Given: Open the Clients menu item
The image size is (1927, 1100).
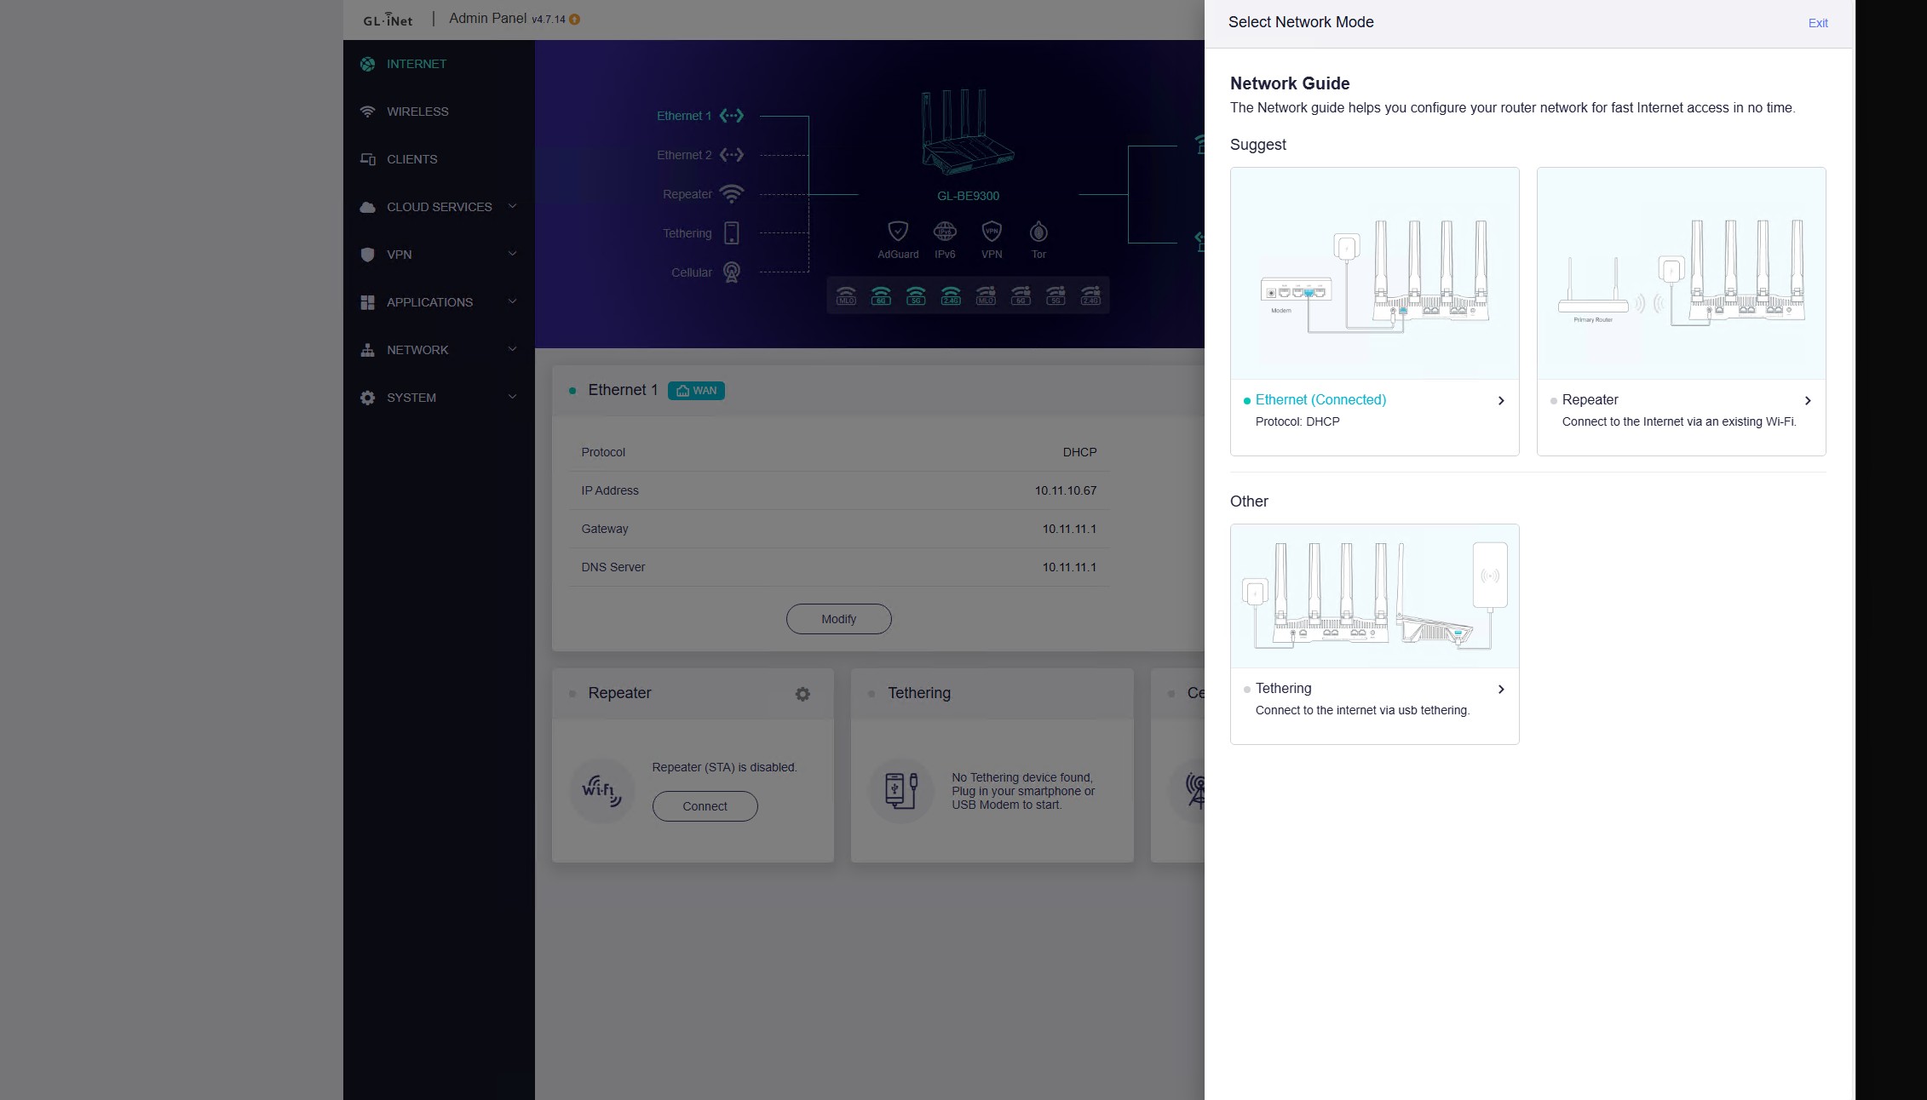Looking at the screenshot, I should 411,159.
